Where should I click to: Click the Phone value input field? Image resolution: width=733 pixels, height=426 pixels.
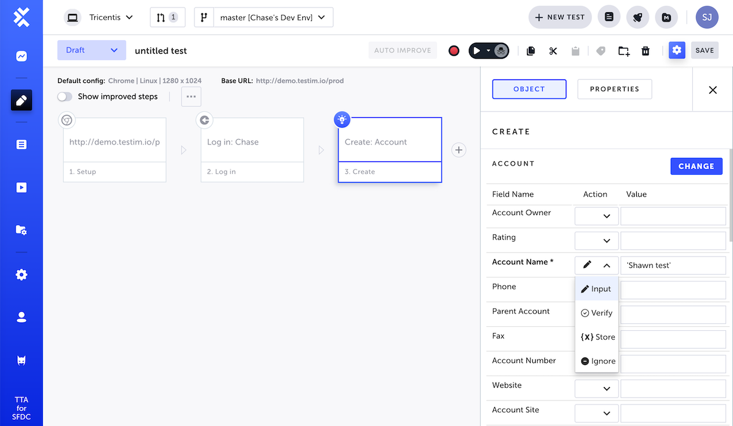[673, 290]
